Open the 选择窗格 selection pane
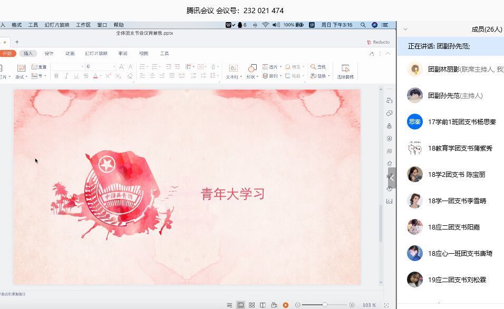 click(345, 71)
